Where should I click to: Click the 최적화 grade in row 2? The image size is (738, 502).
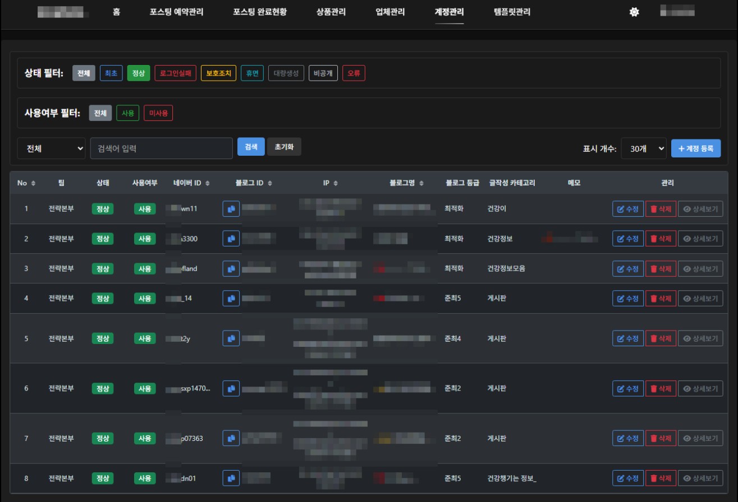pos(454,239)
